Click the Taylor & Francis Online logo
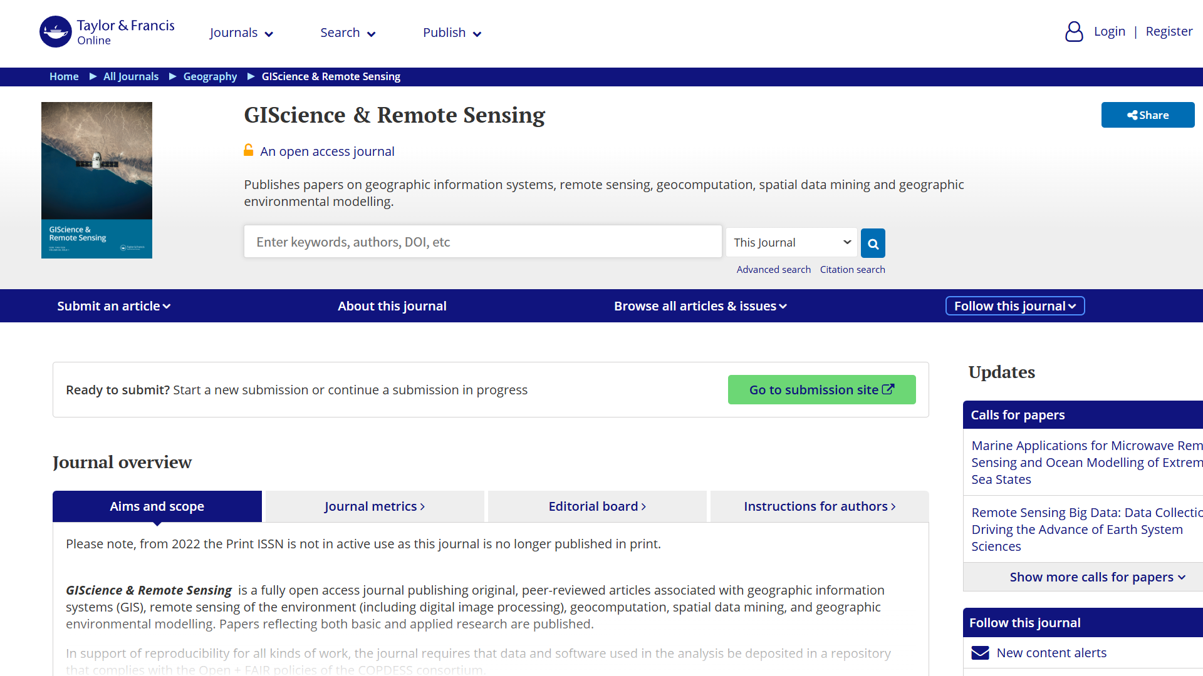 [x=107, y=32]
